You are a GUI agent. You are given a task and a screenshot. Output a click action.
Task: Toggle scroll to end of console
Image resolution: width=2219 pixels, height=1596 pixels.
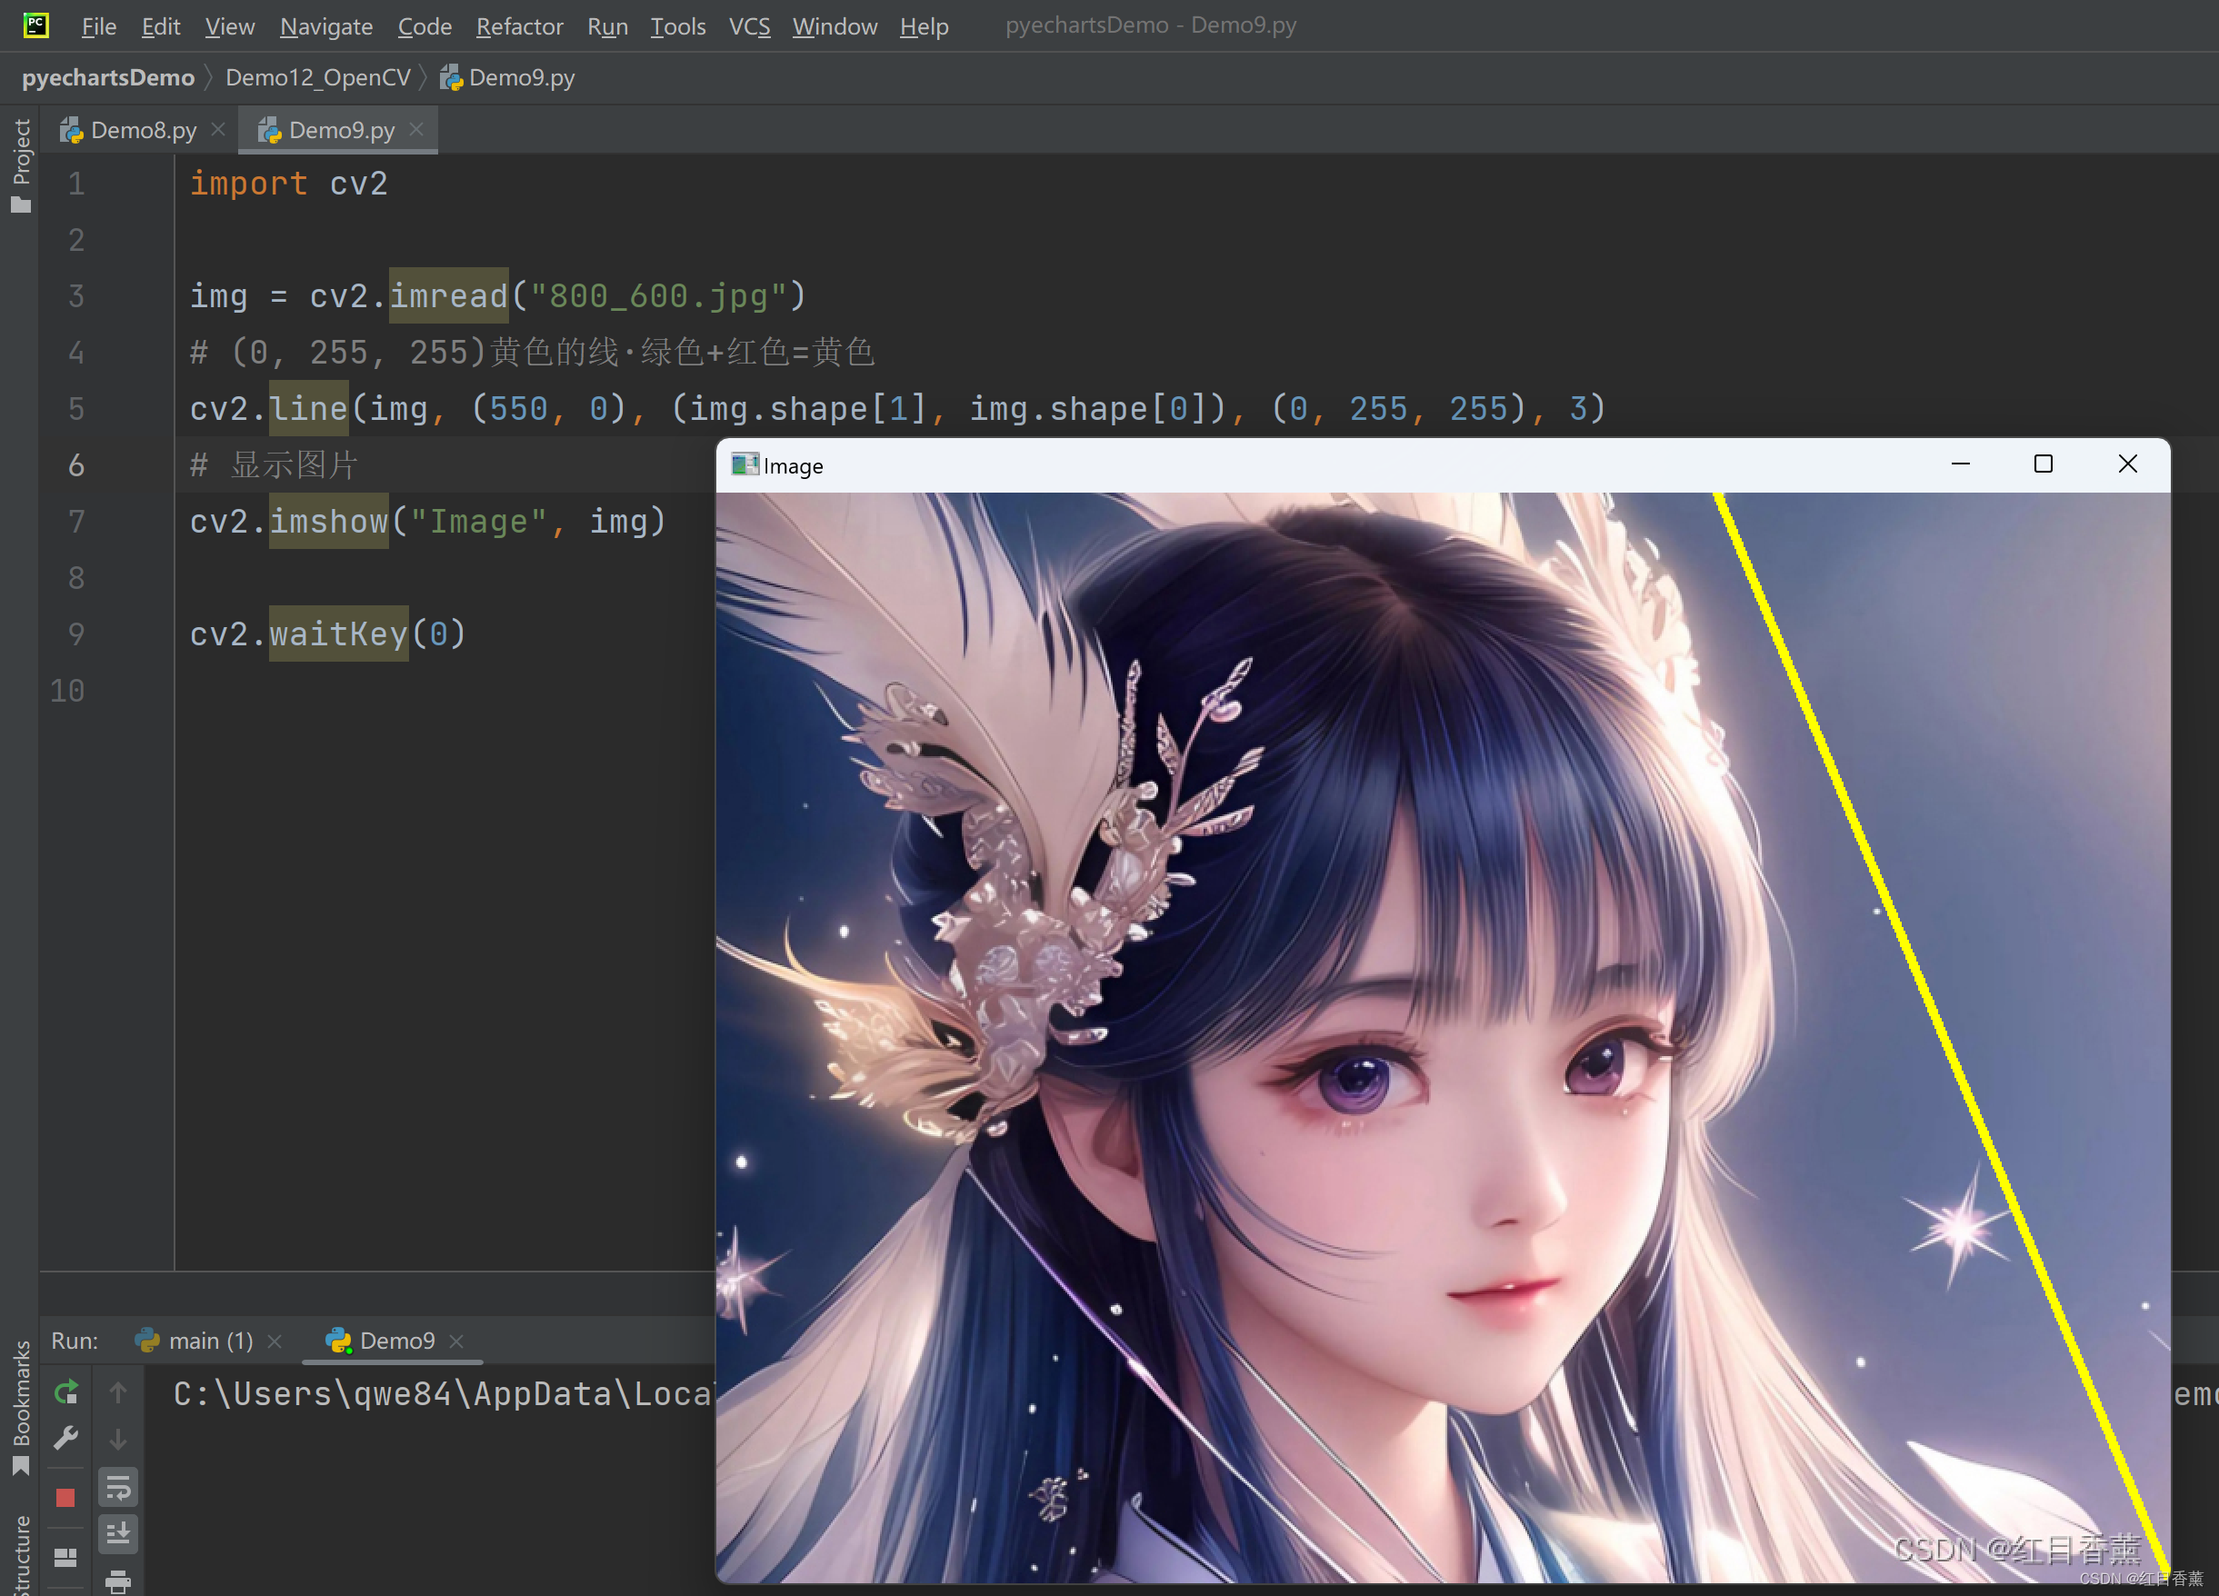pos(117,1533)
